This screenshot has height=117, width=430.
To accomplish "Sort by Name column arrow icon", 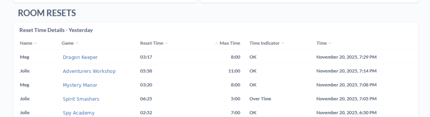I will 36,43.
